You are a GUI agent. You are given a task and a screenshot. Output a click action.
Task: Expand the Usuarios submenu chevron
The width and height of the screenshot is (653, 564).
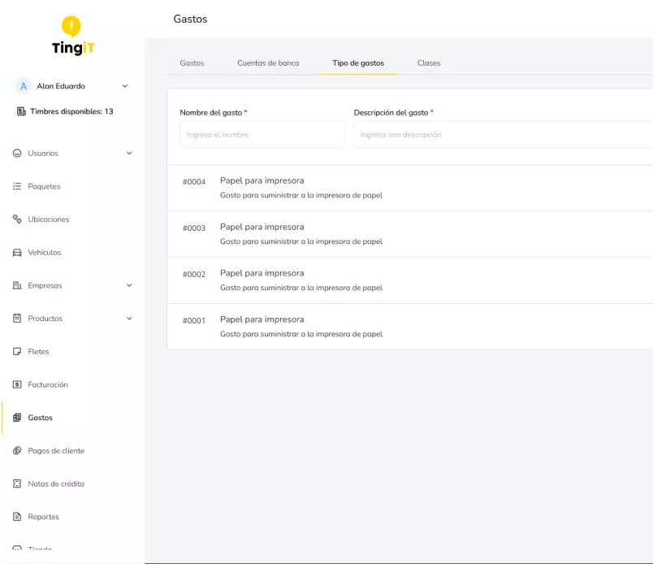click(129, 154)
